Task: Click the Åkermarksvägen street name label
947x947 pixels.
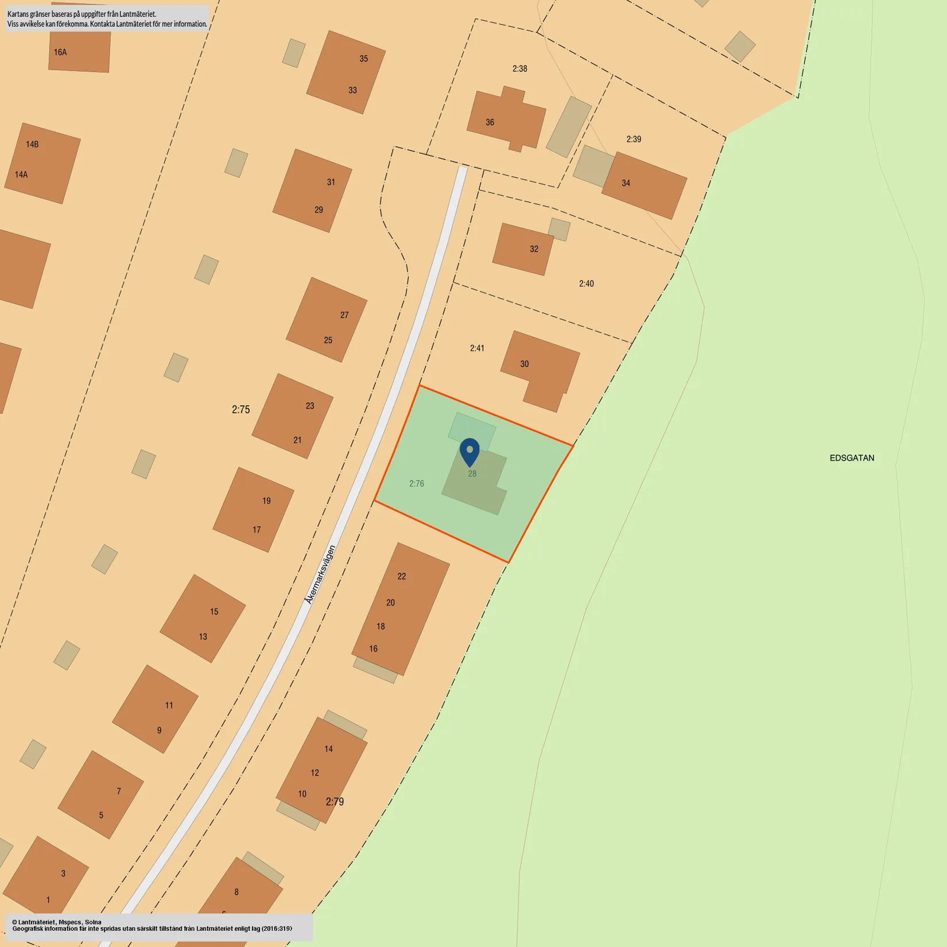Action: 320,575
